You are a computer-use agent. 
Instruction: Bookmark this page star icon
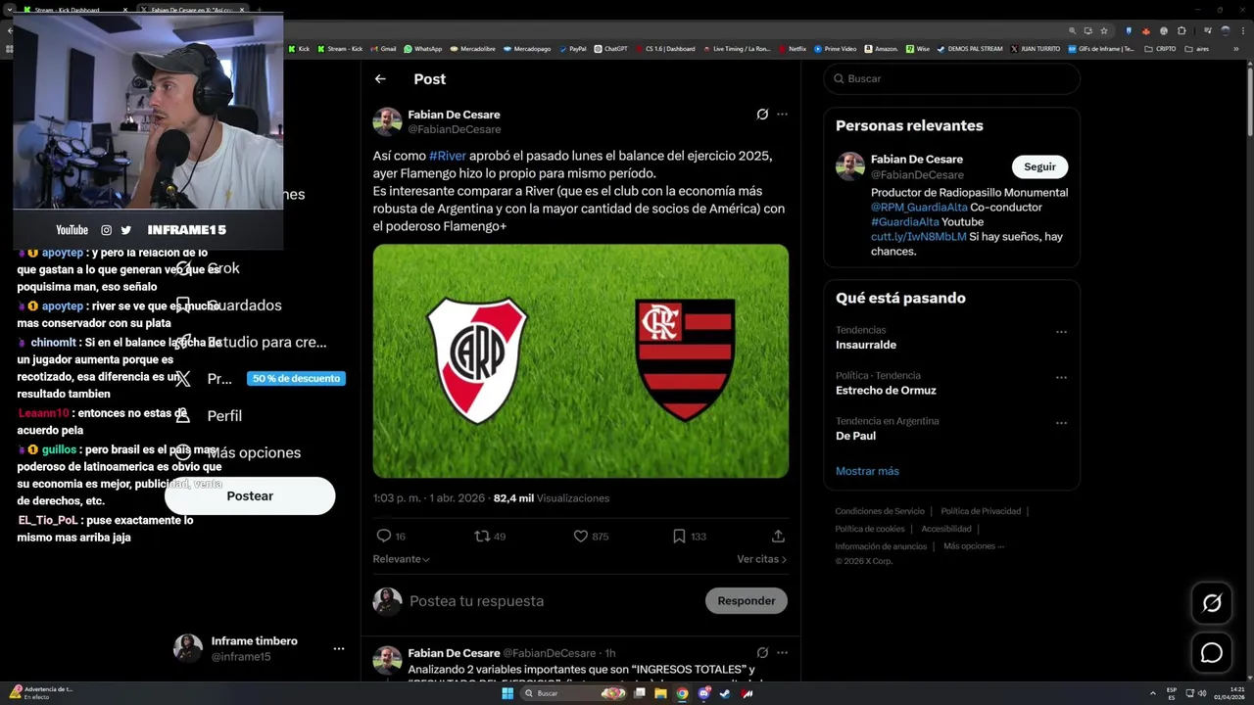coord(1104,30)
